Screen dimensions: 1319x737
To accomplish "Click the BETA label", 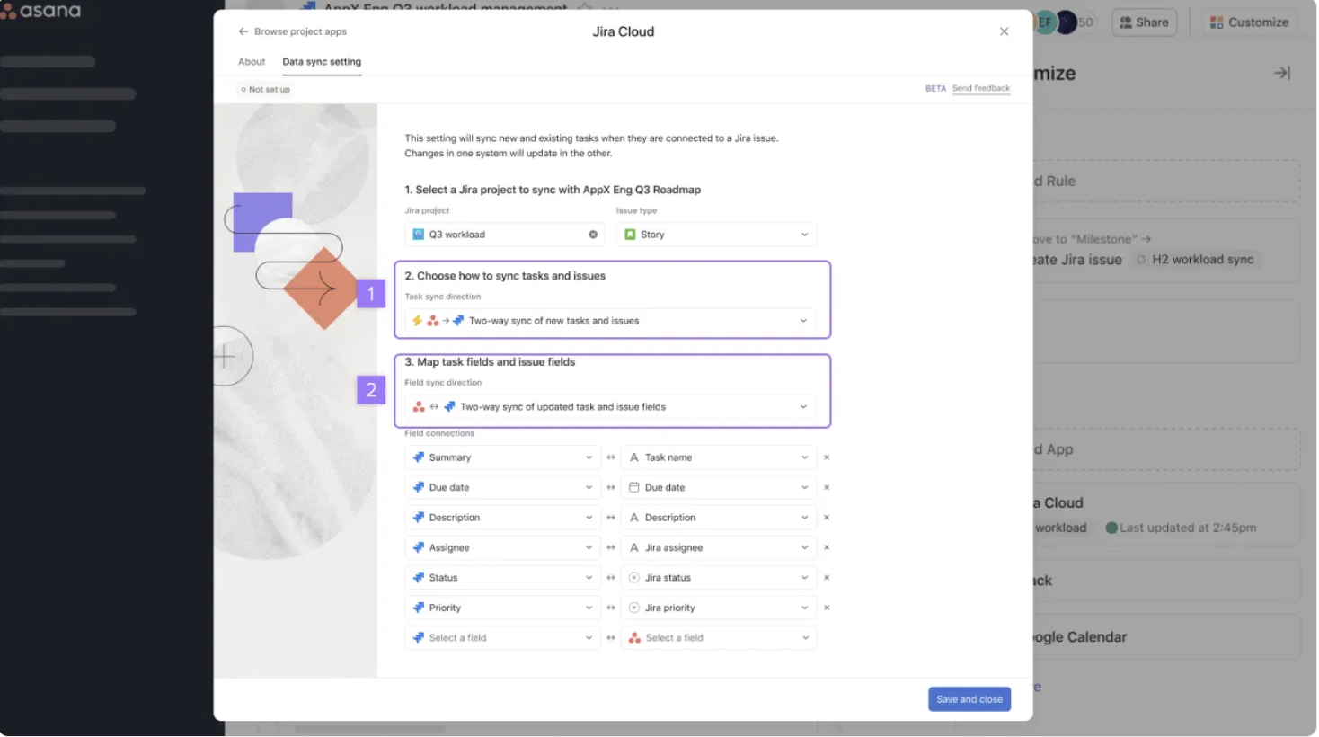I will click(935, 88).
